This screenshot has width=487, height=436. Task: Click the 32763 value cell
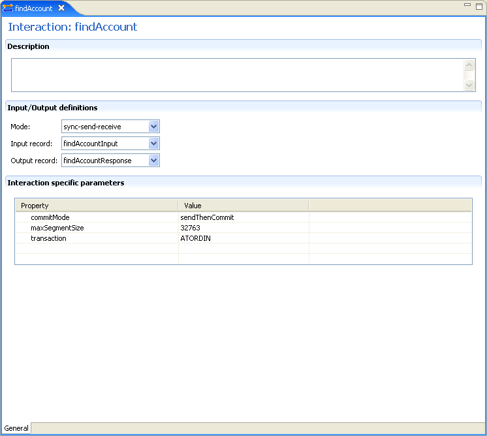point(243,228)
